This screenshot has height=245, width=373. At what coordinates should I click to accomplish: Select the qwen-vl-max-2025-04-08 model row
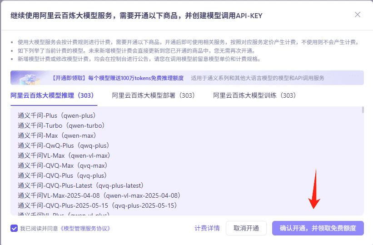(x=100, y=196)
